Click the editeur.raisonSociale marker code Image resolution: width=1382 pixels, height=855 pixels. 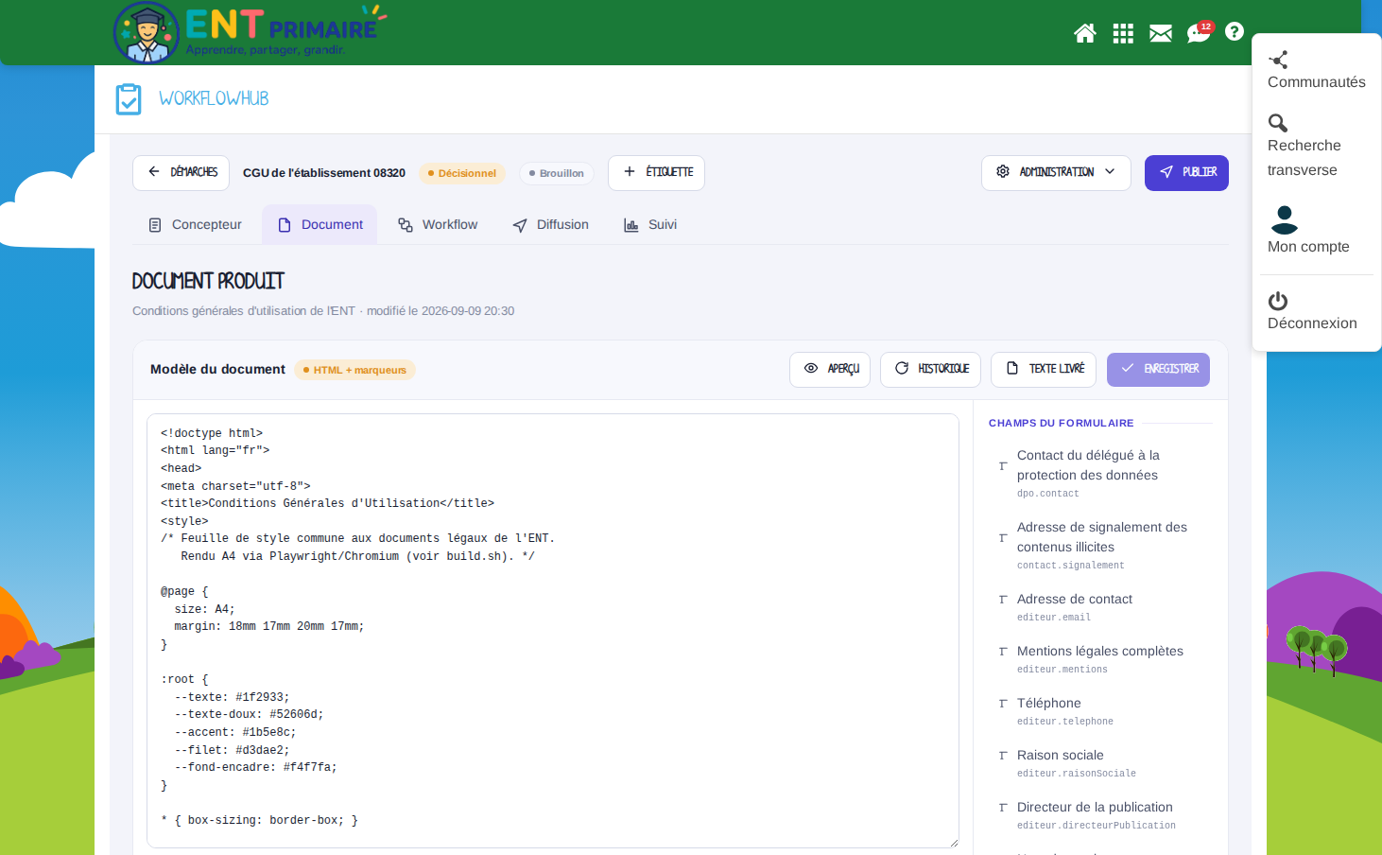1077,774
